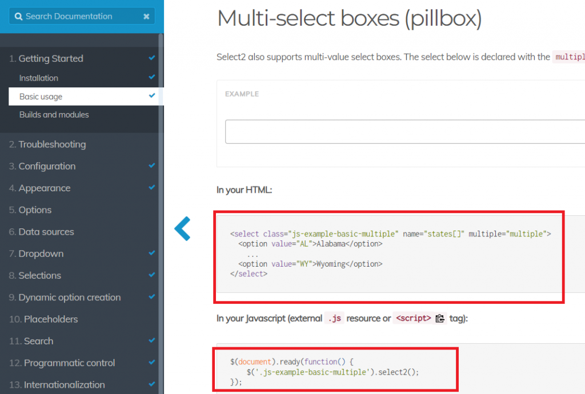Image resolution: width=585 pixels, height=394 pixels.
Task: Open the Placeholders section
Action: pos(43,319)
